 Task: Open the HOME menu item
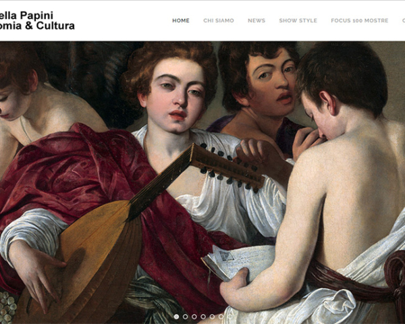pos(181,21)
